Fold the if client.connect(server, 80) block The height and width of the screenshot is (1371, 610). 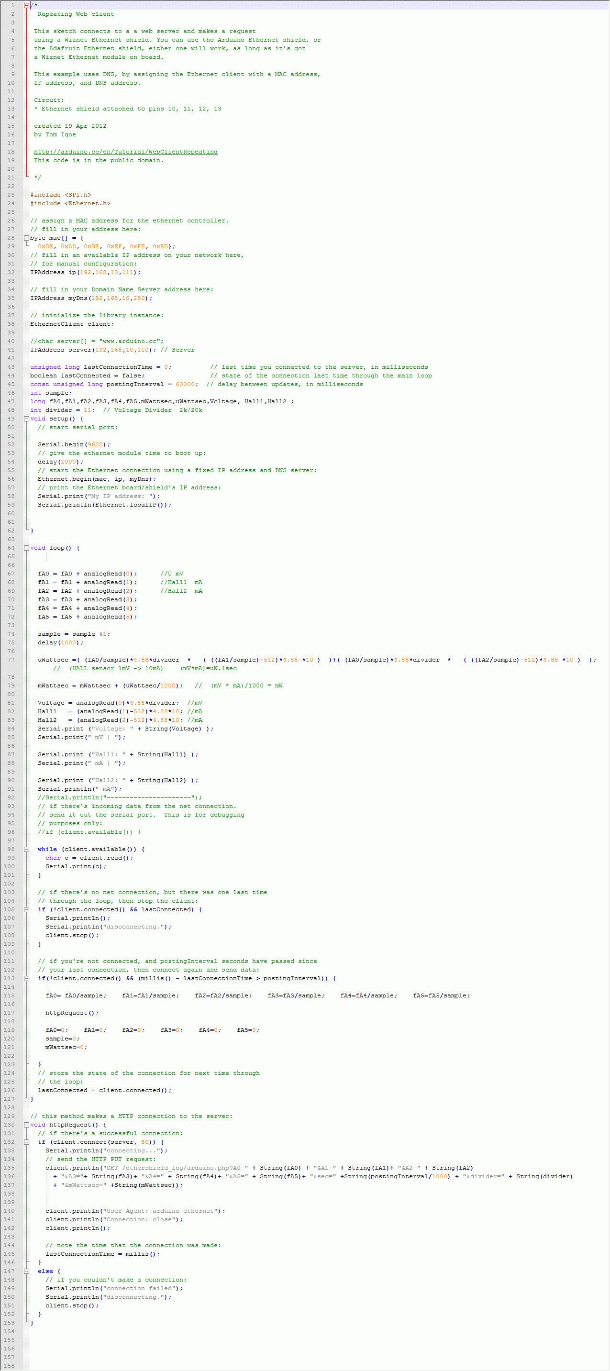[x=27, y=1141]
